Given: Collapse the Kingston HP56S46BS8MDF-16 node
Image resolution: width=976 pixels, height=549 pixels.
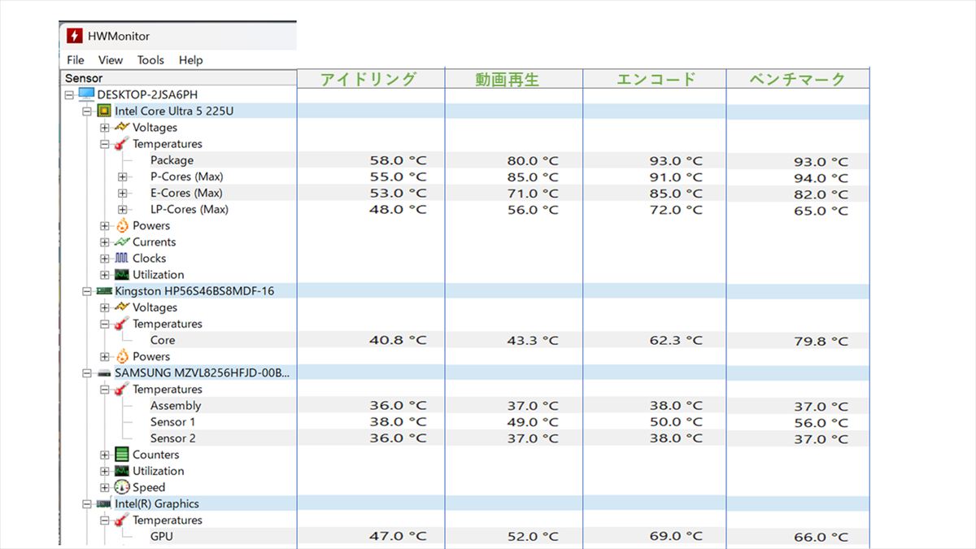Looking at the screenshot, I should click(x=87, y=290).
